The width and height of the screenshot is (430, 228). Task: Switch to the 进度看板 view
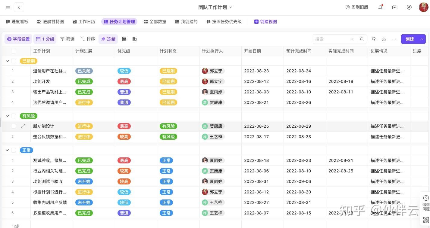17,22
